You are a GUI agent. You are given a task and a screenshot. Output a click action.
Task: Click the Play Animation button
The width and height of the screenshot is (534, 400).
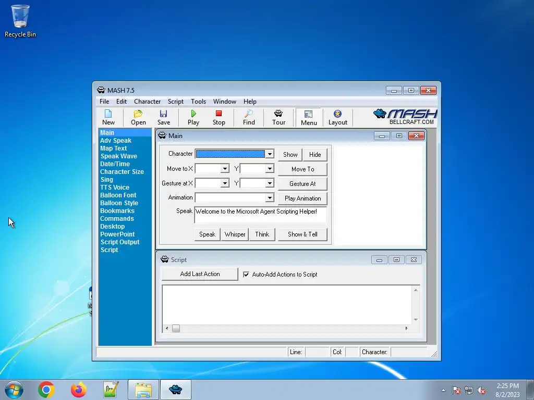point(303,198)
